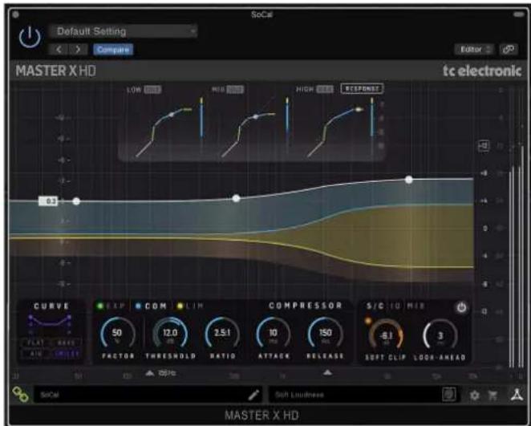Switch to the S/C tab

pos(375,306)
